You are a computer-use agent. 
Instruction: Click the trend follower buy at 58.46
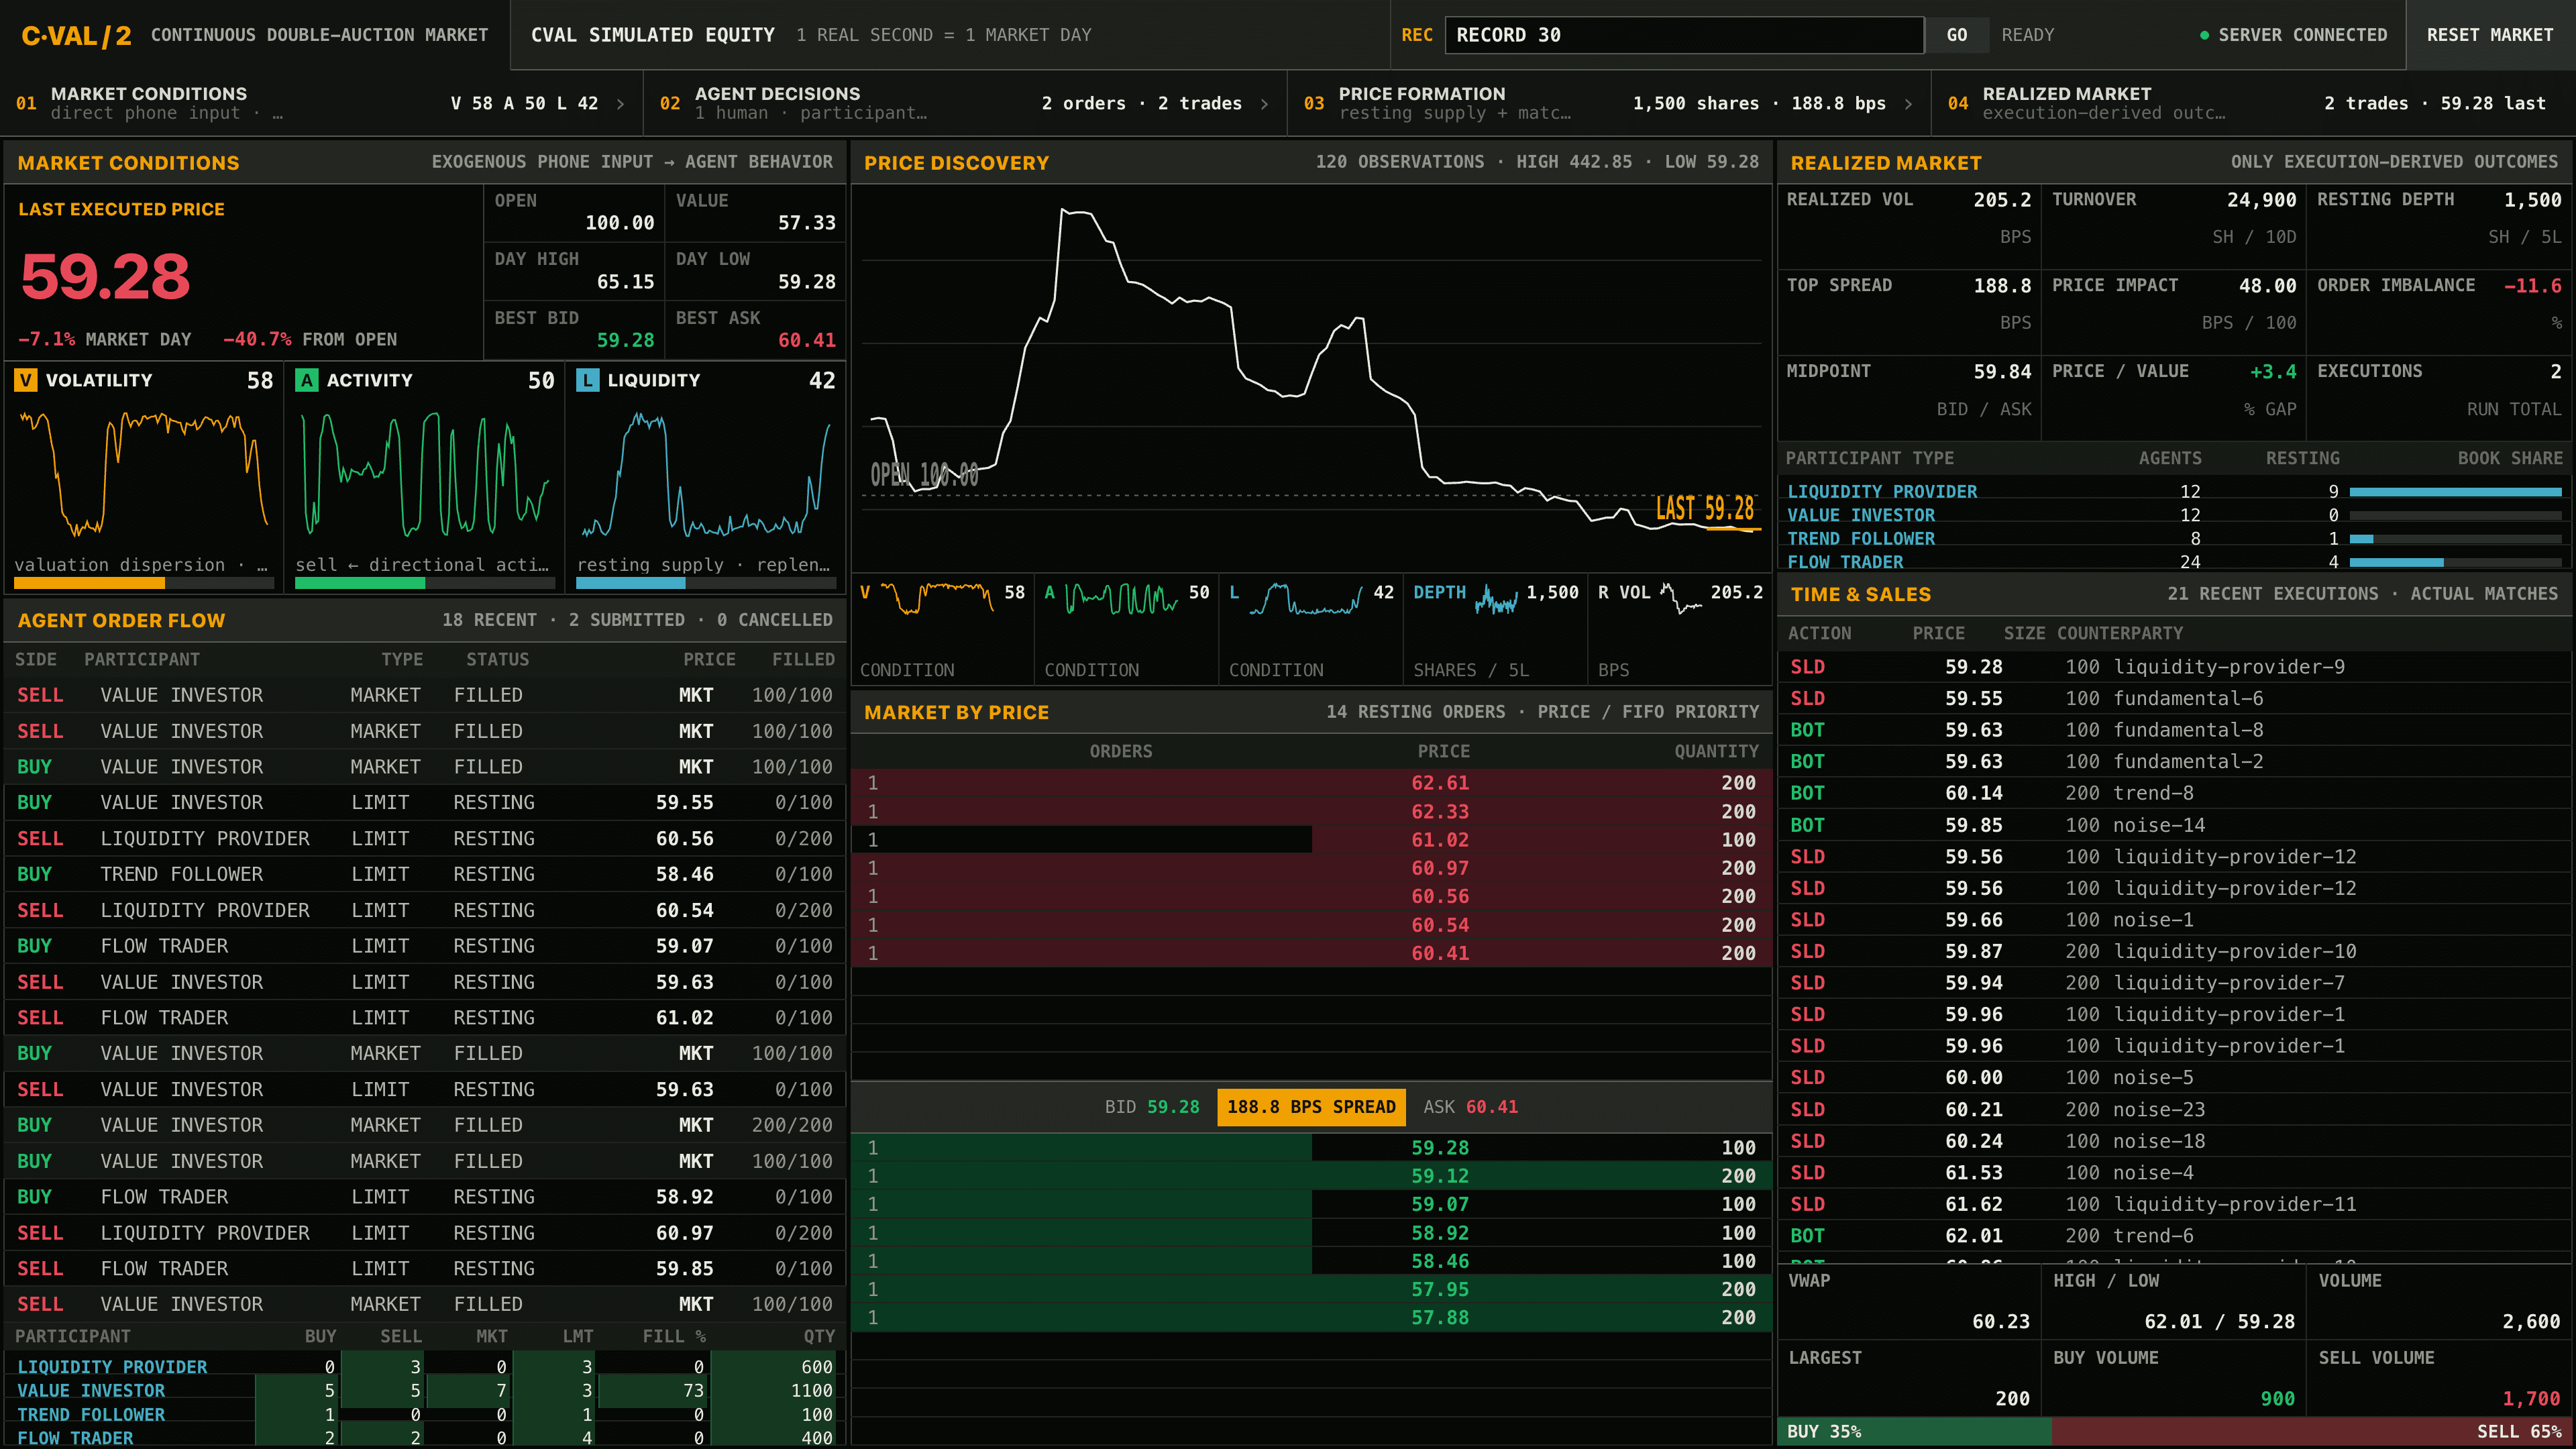(x=425, y=875)
